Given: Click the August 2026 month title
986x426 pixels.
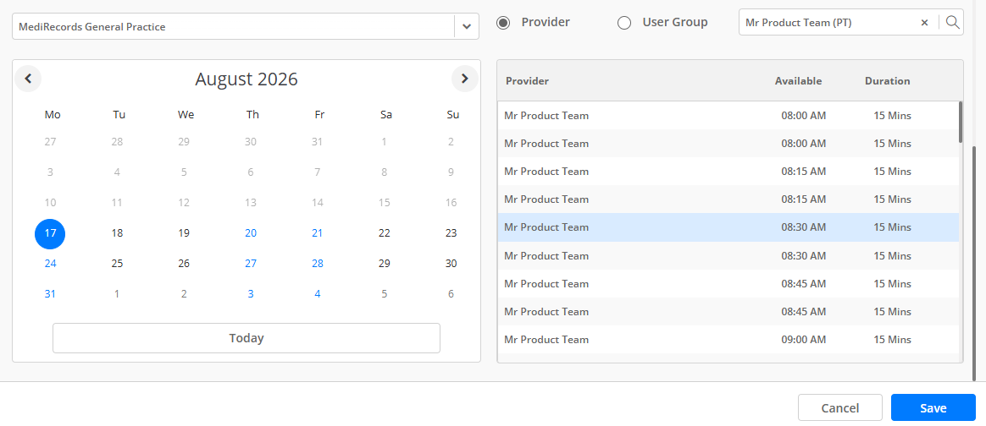Looking at the screenshot, I should [x=246, y=79].
